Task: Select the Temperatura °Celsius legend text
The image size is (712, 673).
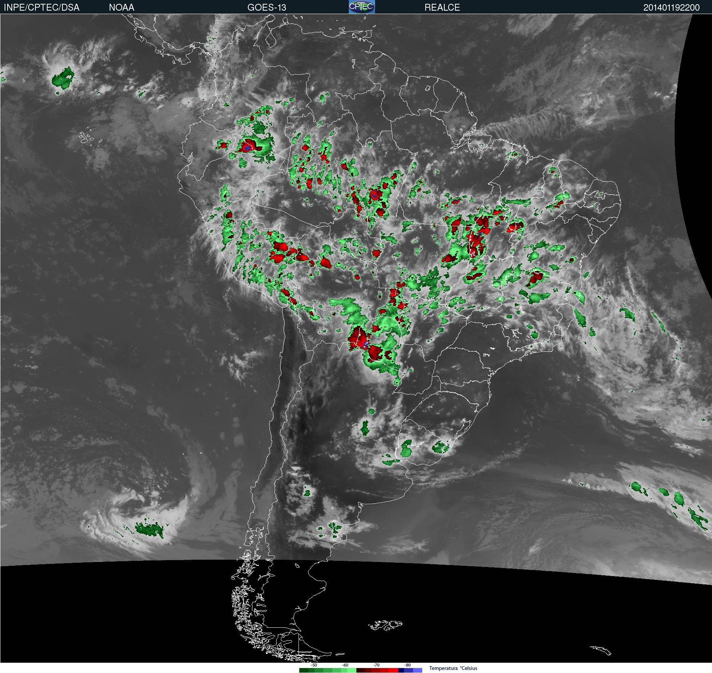Action: tap(453, 668)
